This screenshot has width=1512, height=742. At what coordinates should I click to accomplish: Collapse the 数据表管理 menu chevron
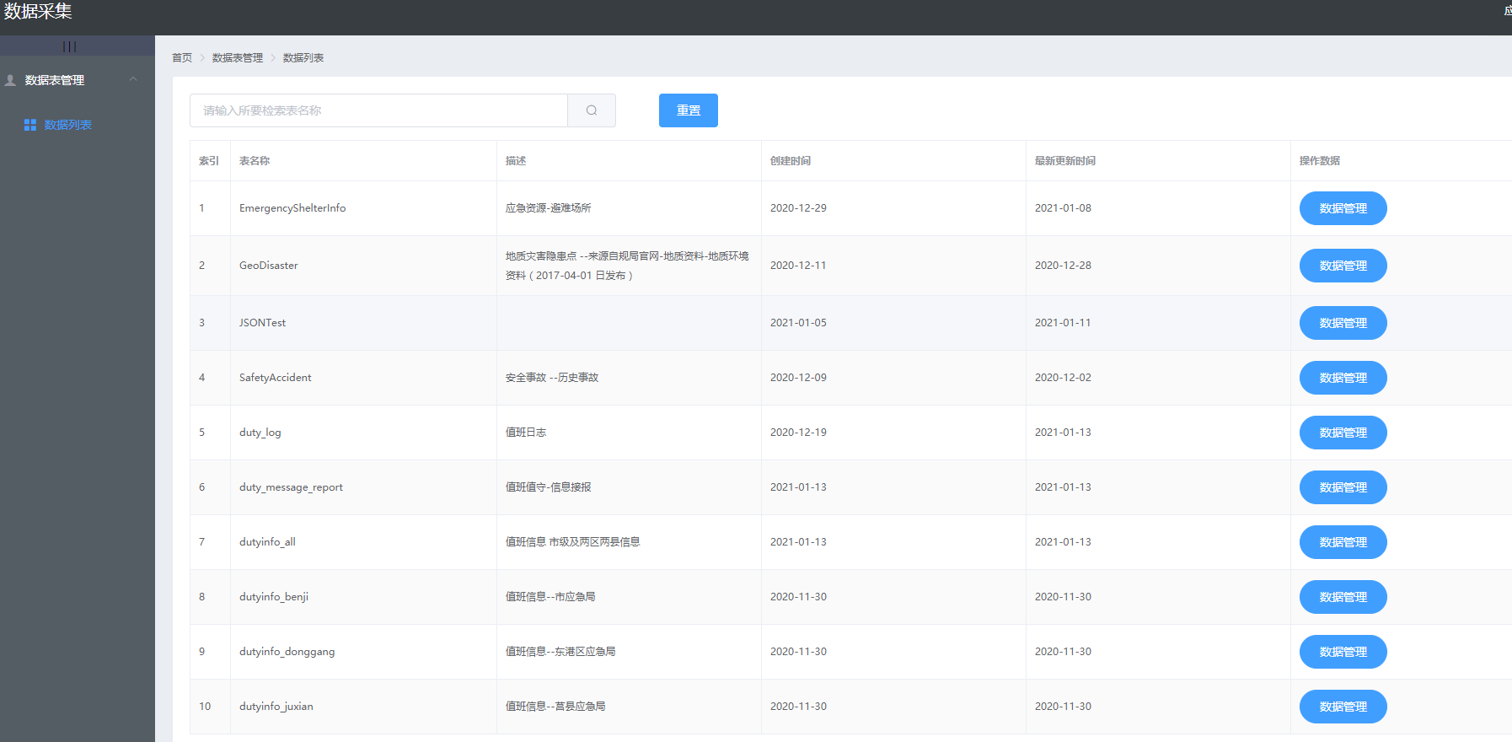pyautogui.click(x=133, y=79)
